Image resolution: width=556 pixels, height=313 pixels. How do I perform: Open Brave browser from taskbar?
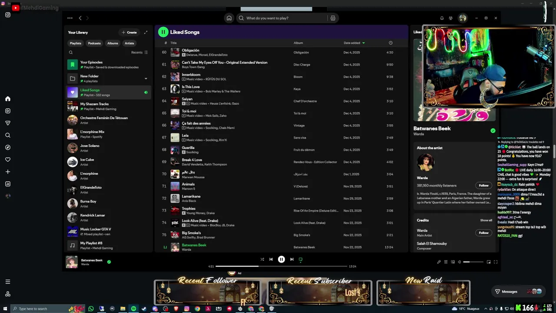(x=176, y=309)
